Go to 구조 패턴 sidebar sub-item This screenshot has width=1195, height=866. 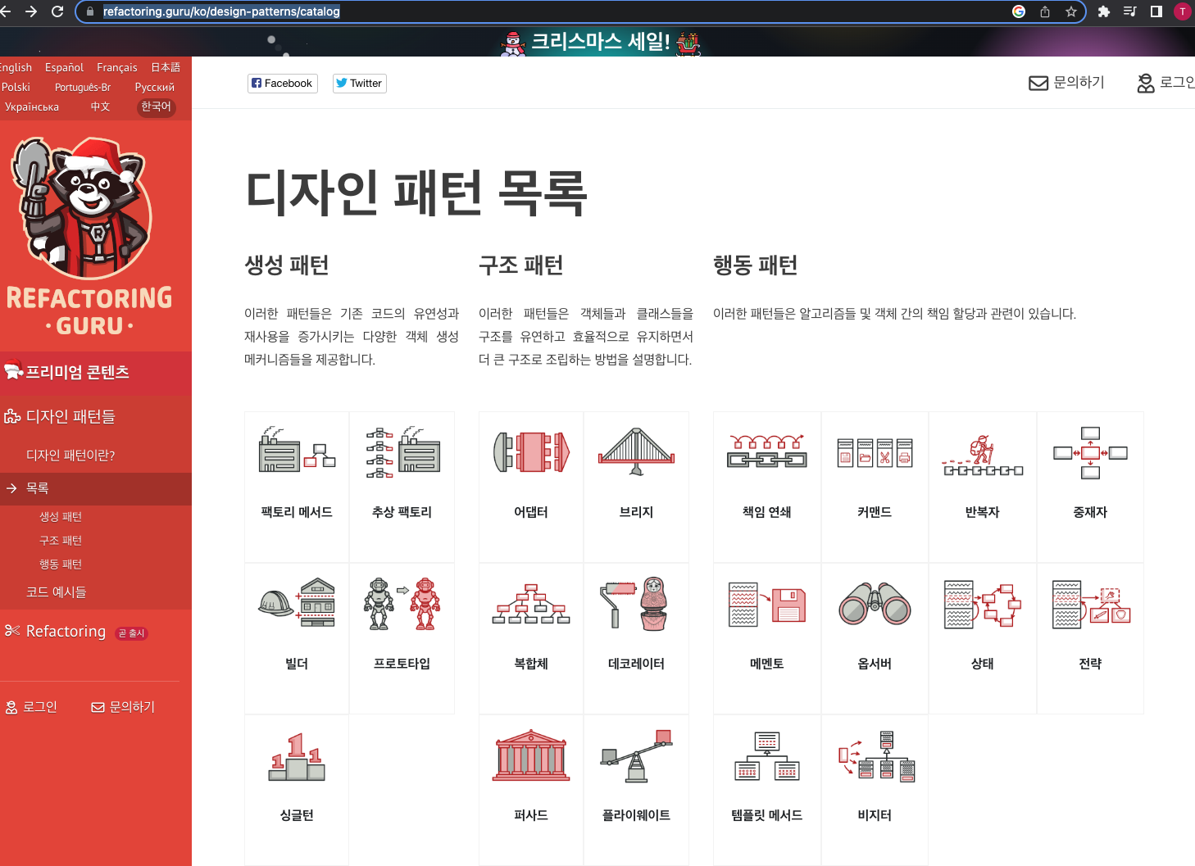61,541
